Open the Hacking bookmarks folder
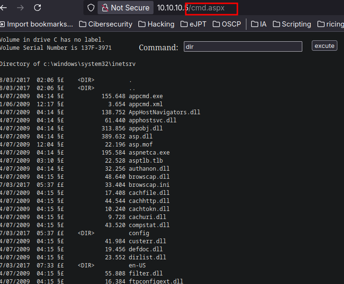Image resolution: width=344 pixels, height=284 pixels. click(x=156, y=24)
